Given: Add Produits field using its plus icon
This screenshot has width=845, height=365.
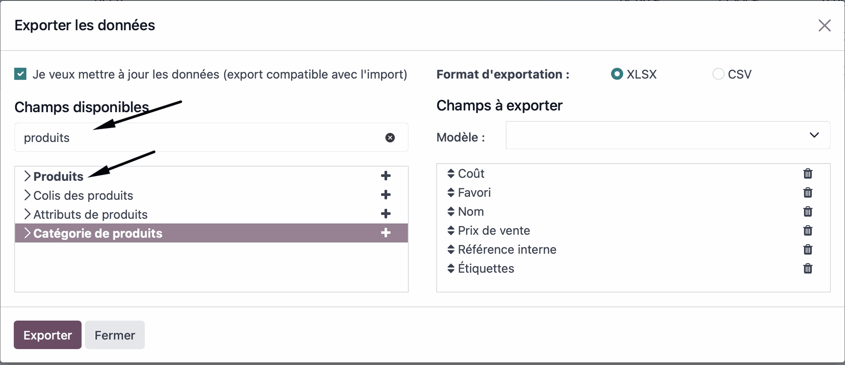Looking at the screenshot, I should [386, 175].
